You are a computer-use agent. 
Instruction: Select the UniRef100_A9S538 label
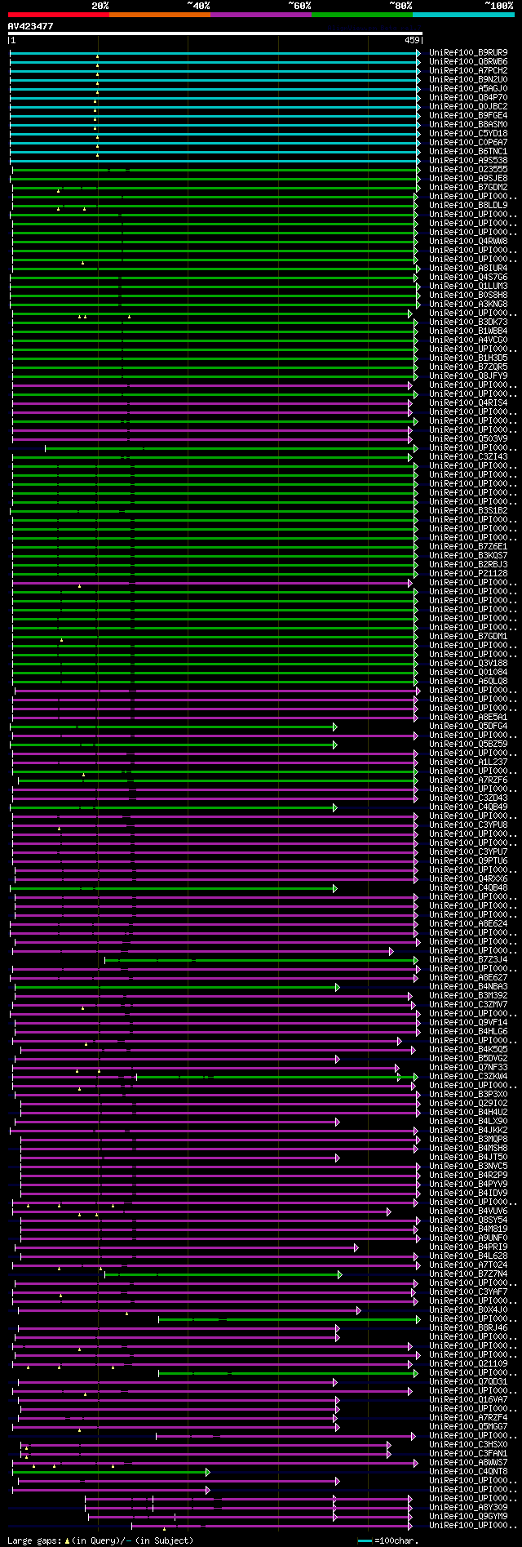[x=468, y=161]
